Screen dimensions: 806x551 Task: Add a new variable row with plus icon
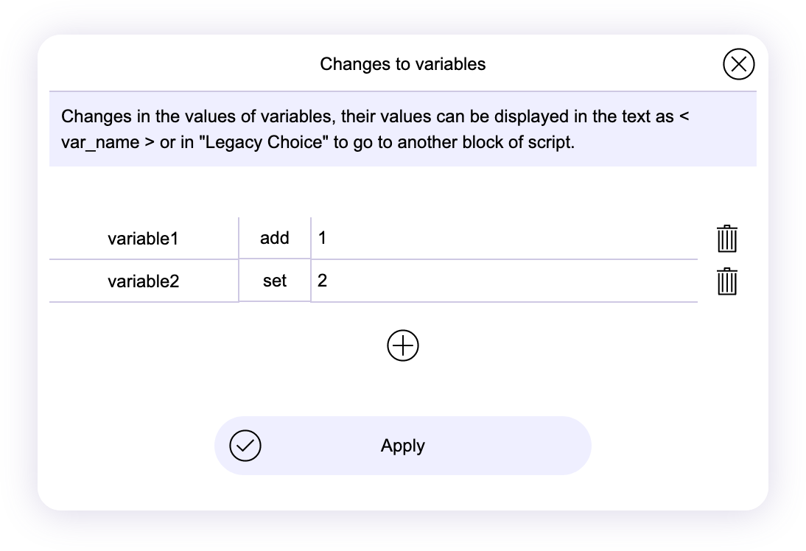coord(403,345)
